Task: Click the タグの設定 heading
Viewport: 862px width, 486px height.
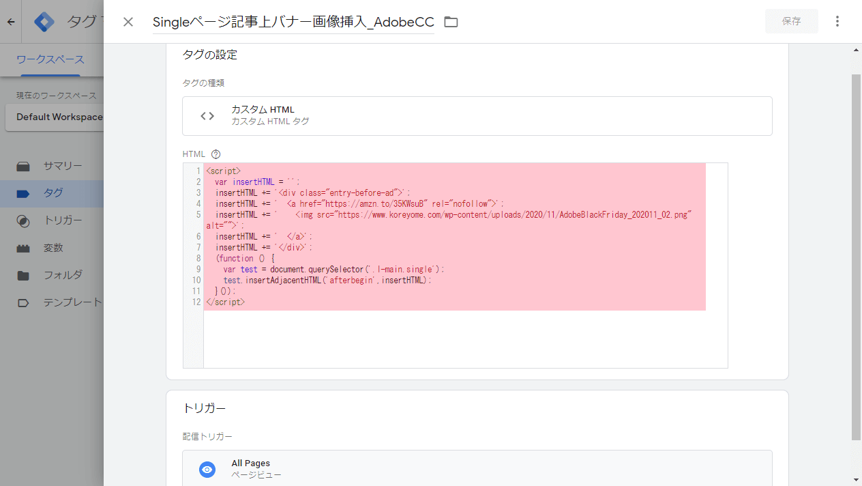Action: click(210, 55)
